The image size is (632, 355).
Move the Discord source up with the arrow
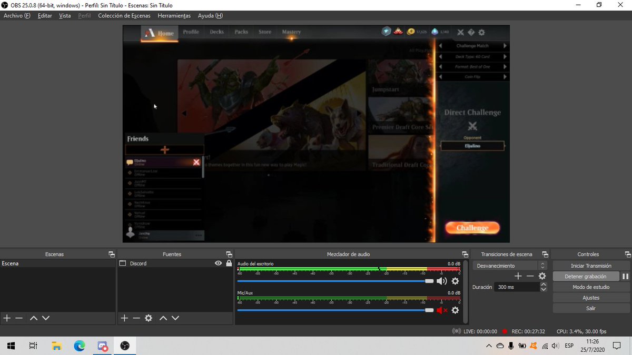[x=164, y=318]
